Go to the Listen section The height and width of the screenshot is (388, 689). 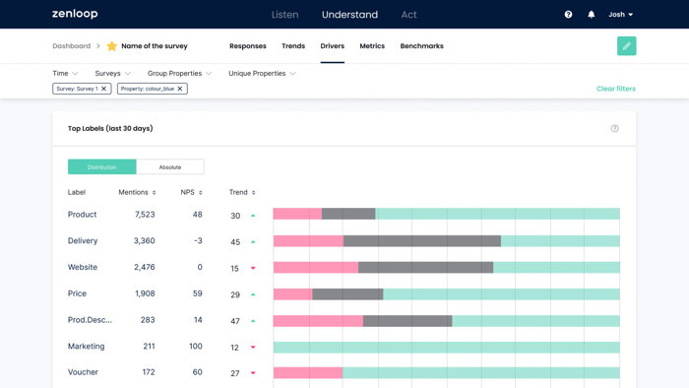(284, 15)
